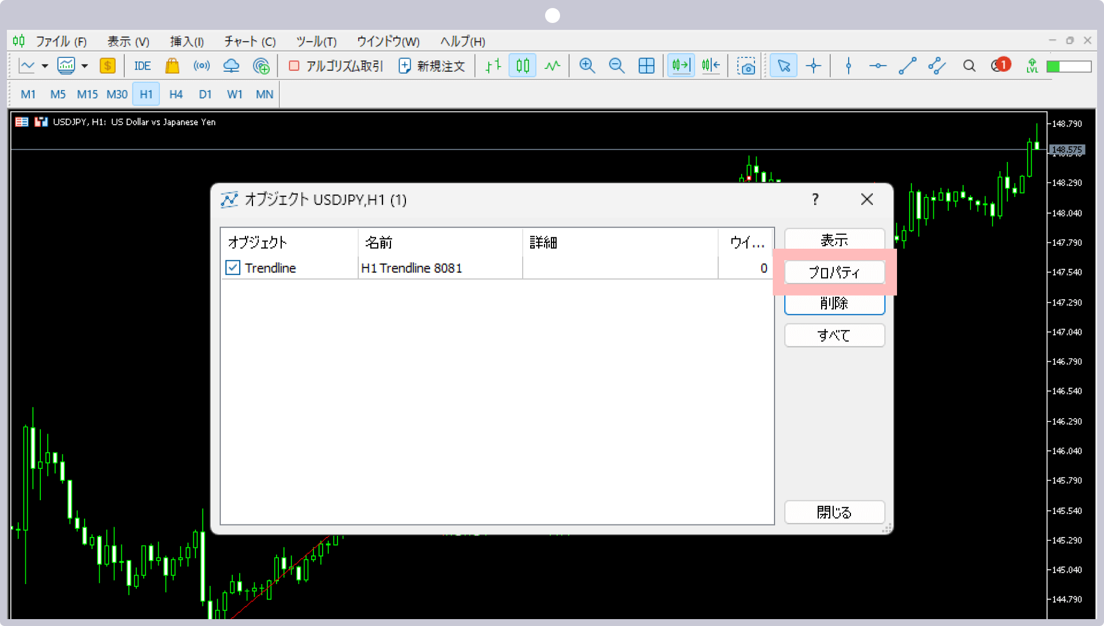
Task: Click the 表示 button in dialog
Action: pos(834,239)
